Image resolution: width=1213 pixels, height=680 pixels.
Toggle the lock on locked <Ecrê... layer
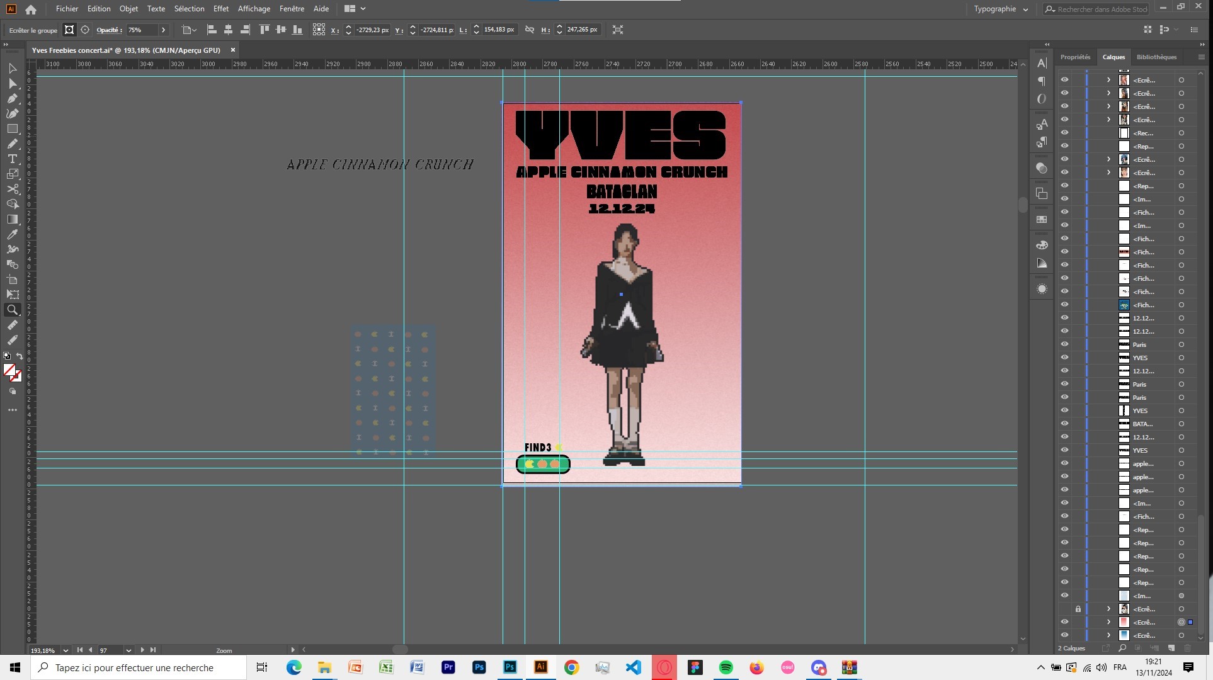[1078, 609]
